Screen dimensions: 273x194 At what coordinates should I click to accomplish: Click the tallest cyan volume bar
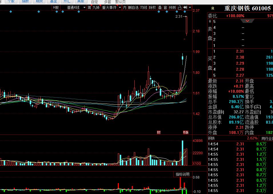click(182, 153)
